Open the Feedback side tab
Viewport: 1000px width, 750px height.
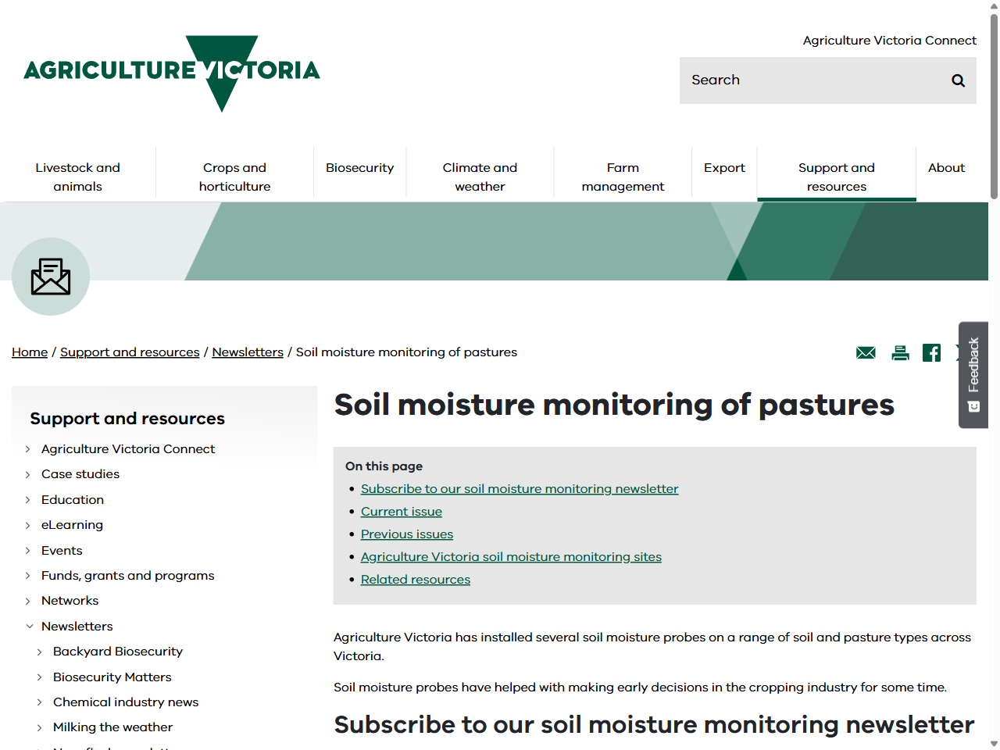pos(973,375)
